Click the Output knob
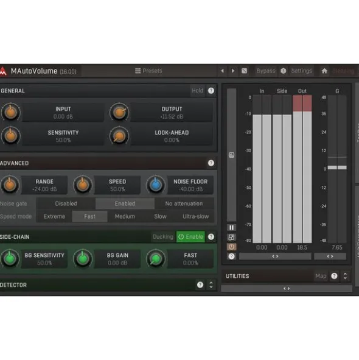 click(x=119, y=112)
